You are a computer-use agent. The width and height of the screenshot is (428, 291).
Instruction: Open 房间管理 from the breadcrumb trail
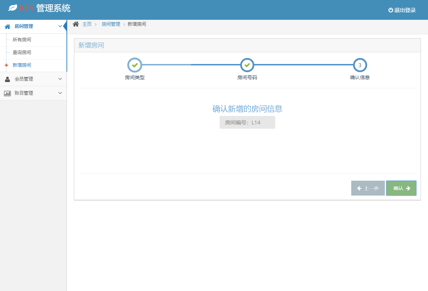coord(110,24)
